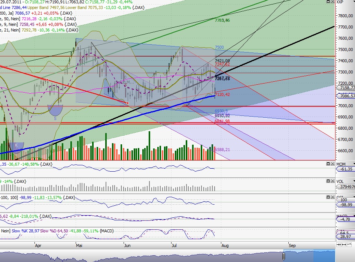Open the MOM scale dropdown arrow
Viewport: 355px width, 262px height.
pos(354,164)
